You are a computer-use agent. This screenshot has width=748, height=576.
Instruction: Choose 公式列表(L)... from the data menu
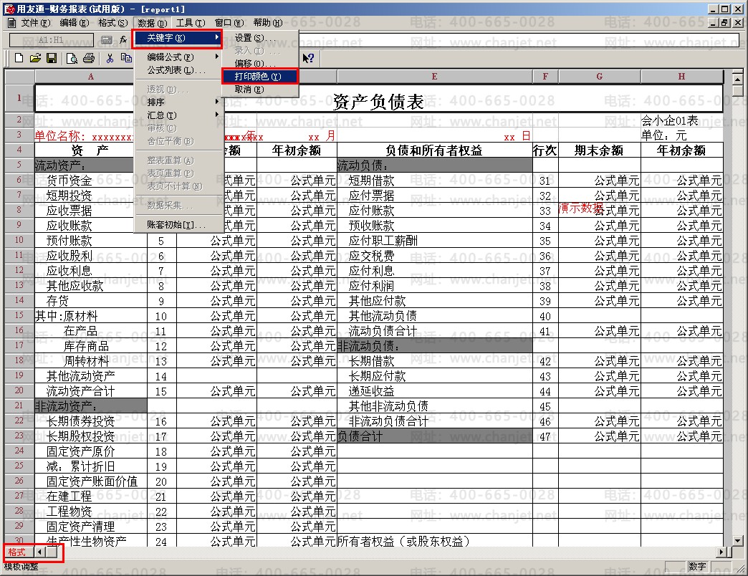click(179, 70)
